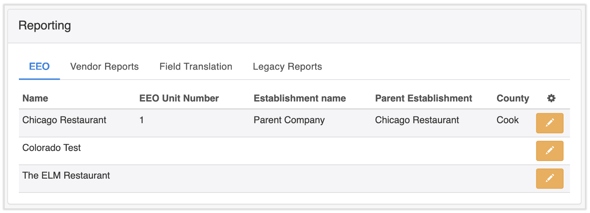Edit the Chicago Restaurant row with pencil icon

[549, 123]
